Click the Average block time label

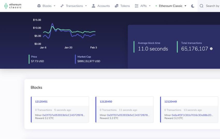(149, 43)
